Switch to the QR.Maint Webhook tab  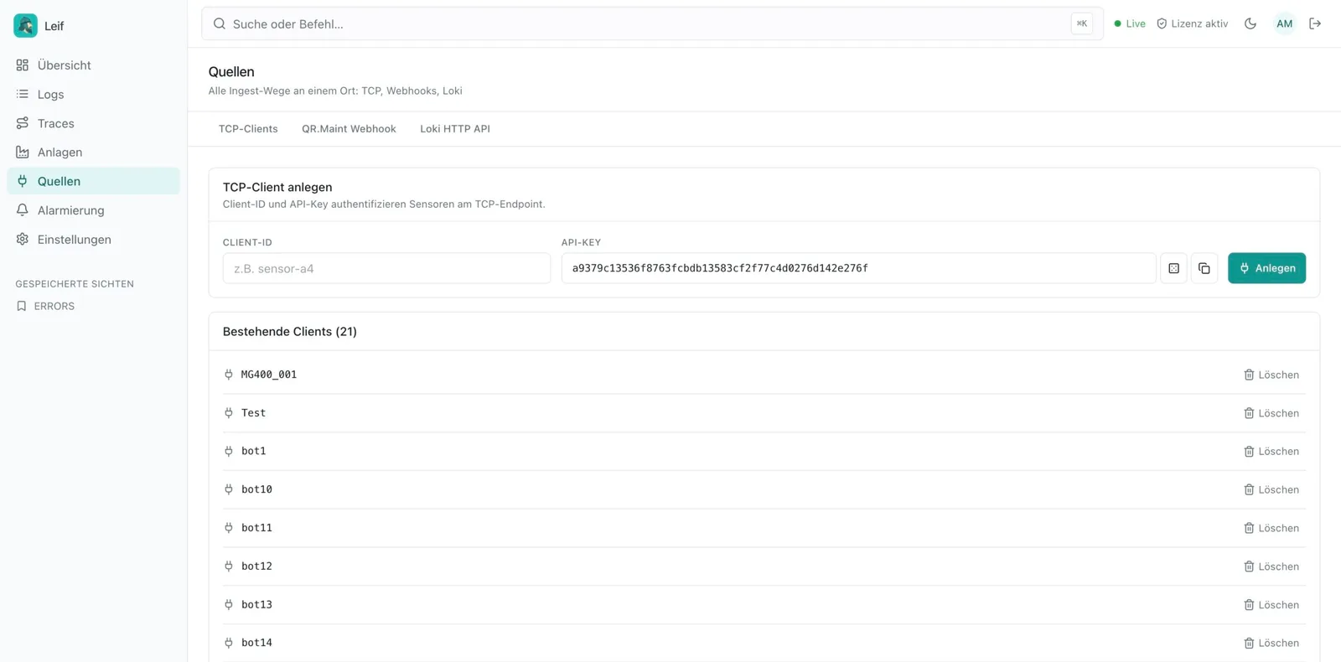pos(349,129)
